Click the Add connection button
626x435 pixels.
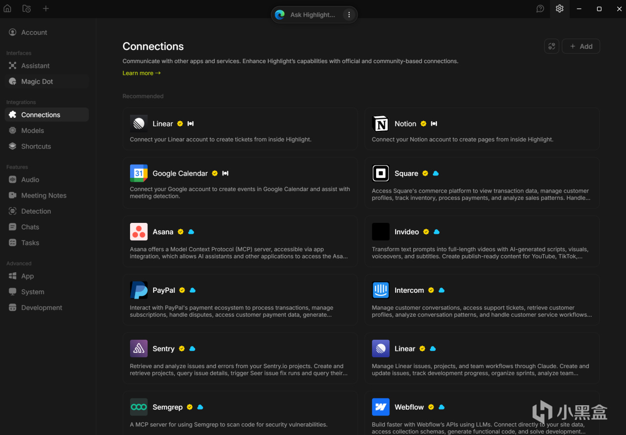coord(581,46)
